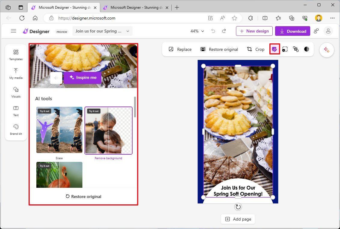
Task: Open the Brand kit panel
Action: tap(16, 130)
